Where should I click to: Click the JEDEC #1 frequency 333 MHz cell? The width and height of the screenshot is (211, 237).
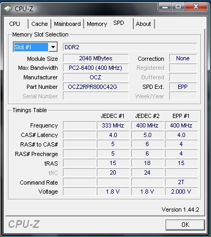tap(113, 125)
